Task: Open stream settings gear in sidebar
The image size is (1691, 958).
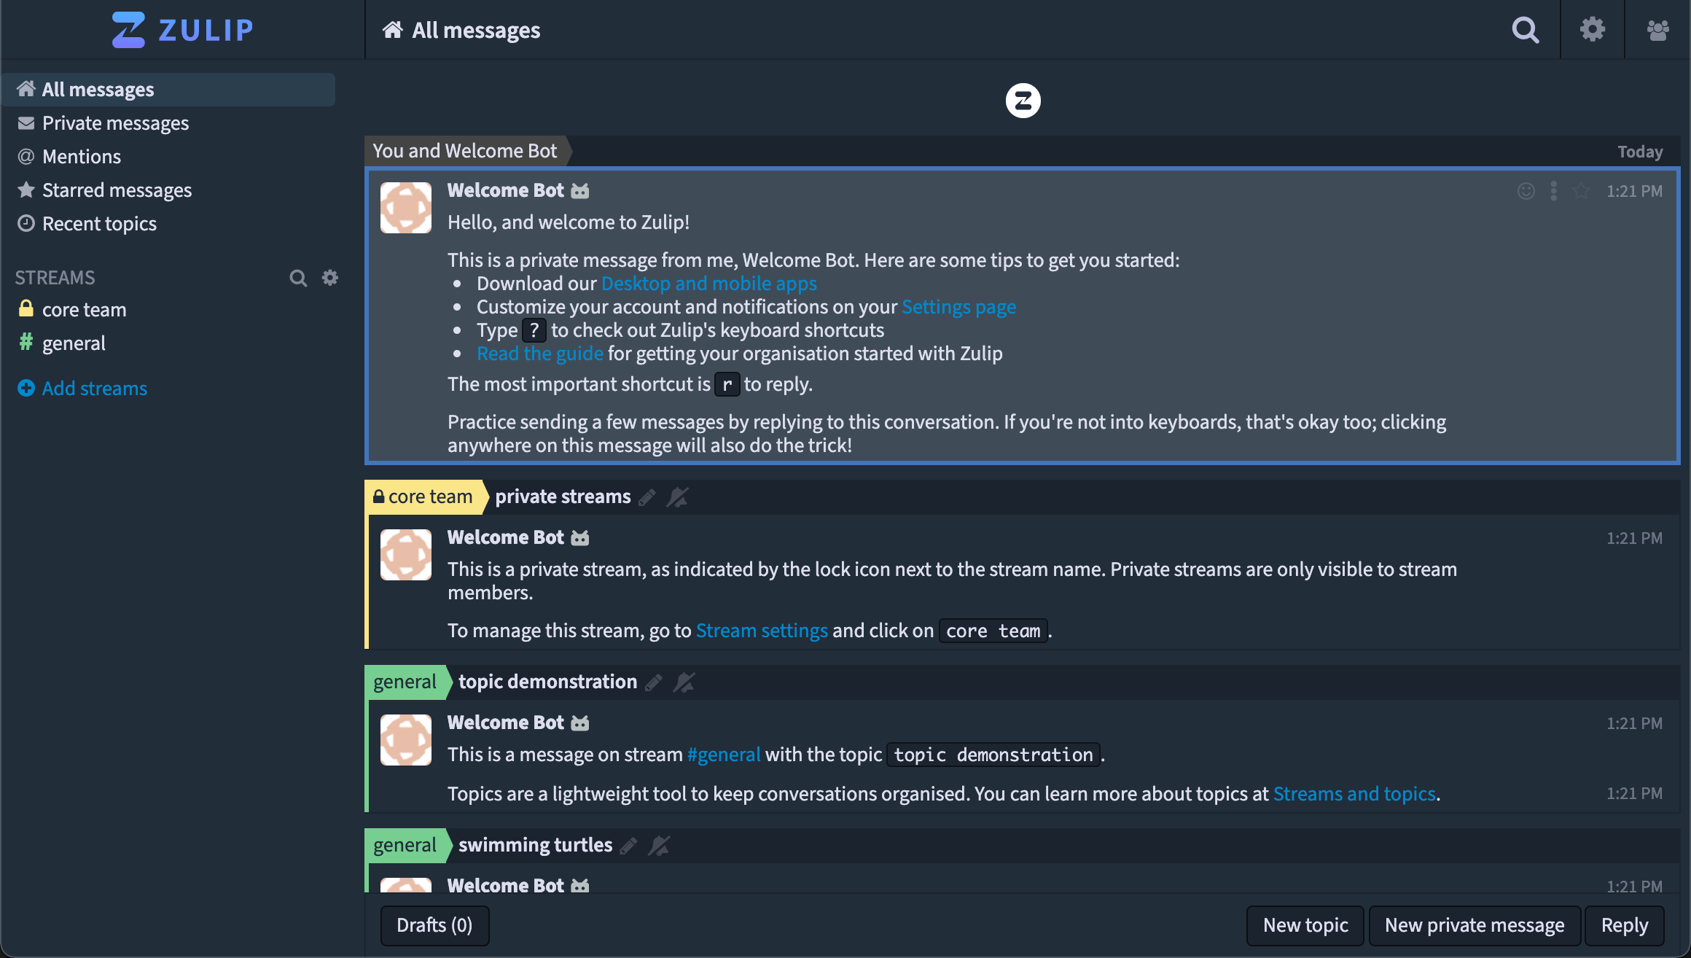Action: point(330,278)
